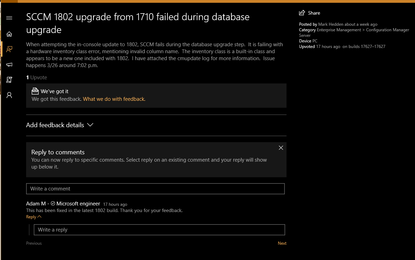Click commenter name Adam M
The height and width of the screenshot is (260, 415).
click(x=36, y=204)
